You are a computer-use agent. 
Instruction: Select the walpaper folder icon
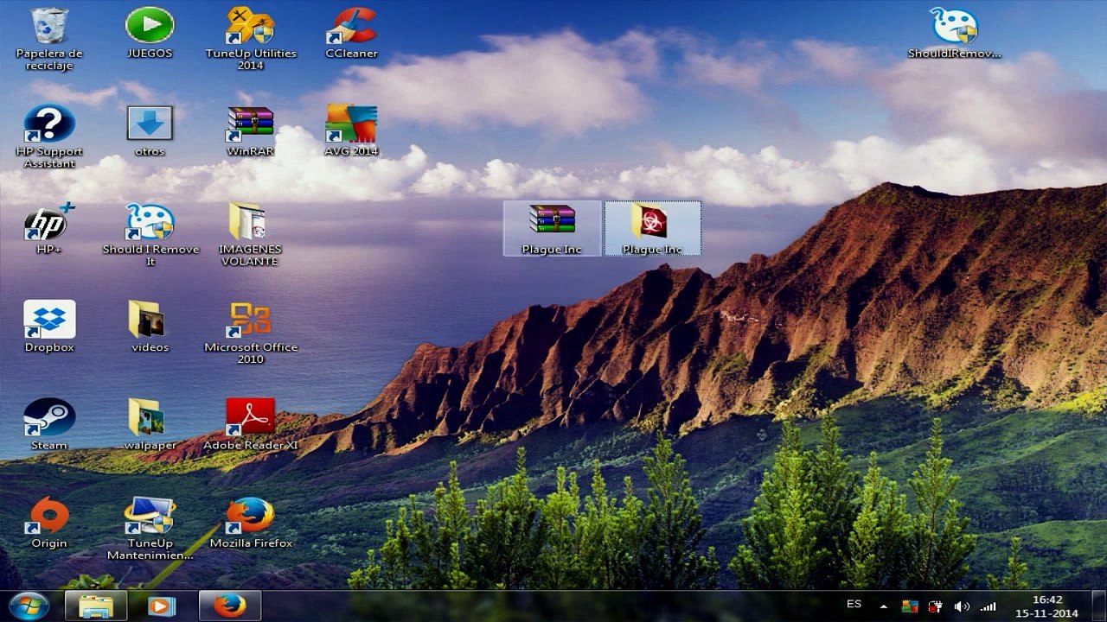coord(150,425)
